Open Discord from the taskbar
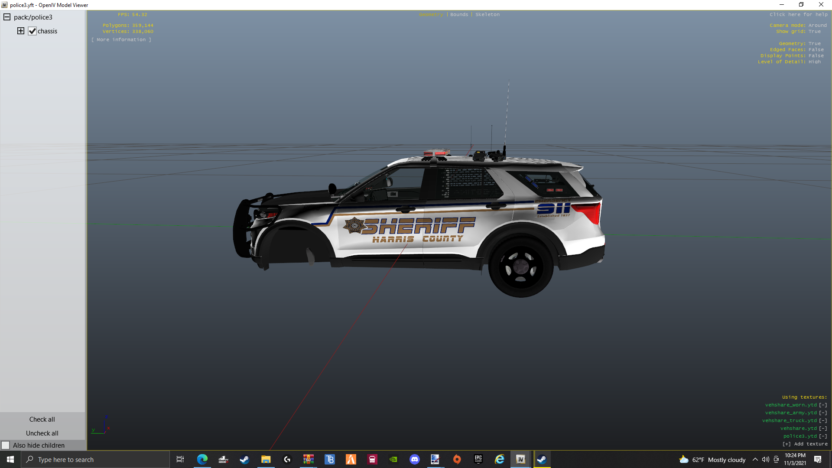832x468 pixels. [x=415, y=459]
